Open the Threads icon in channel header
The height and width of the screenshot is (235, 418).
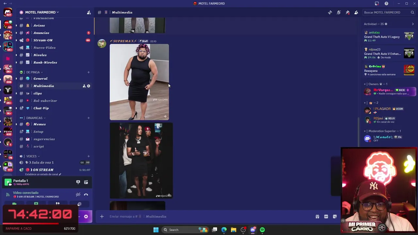[330, 12]
